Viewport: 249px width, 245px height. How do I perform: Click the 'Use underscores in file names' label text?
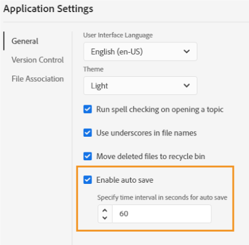point(147,133)
